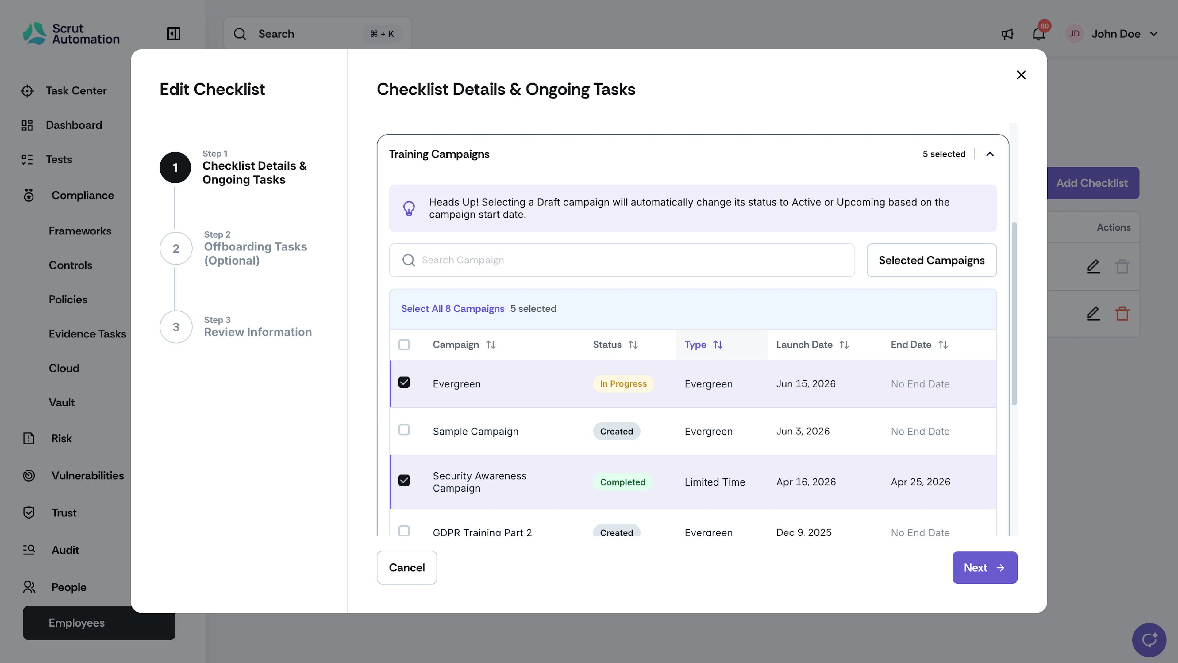
Task: Click the chat support bubble icon
Action: tap(1149, 640)
